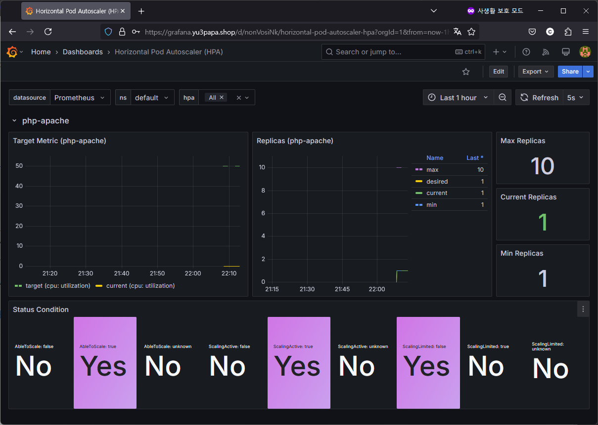
Task: Click the AbleToScale: false No stat
Action: [41, 363]
